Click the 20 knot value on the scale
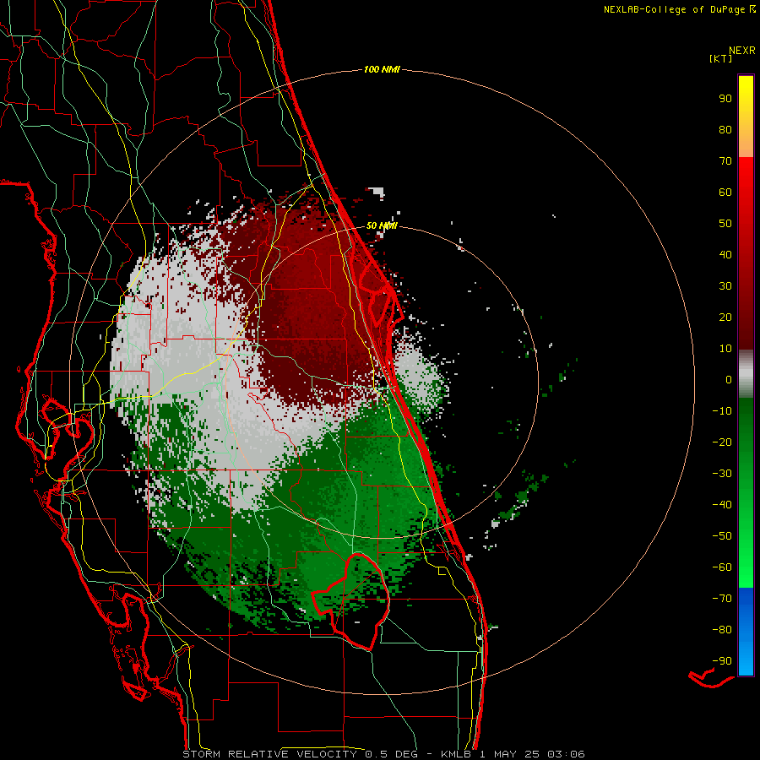The image size is (760, 760). [725, 318]
